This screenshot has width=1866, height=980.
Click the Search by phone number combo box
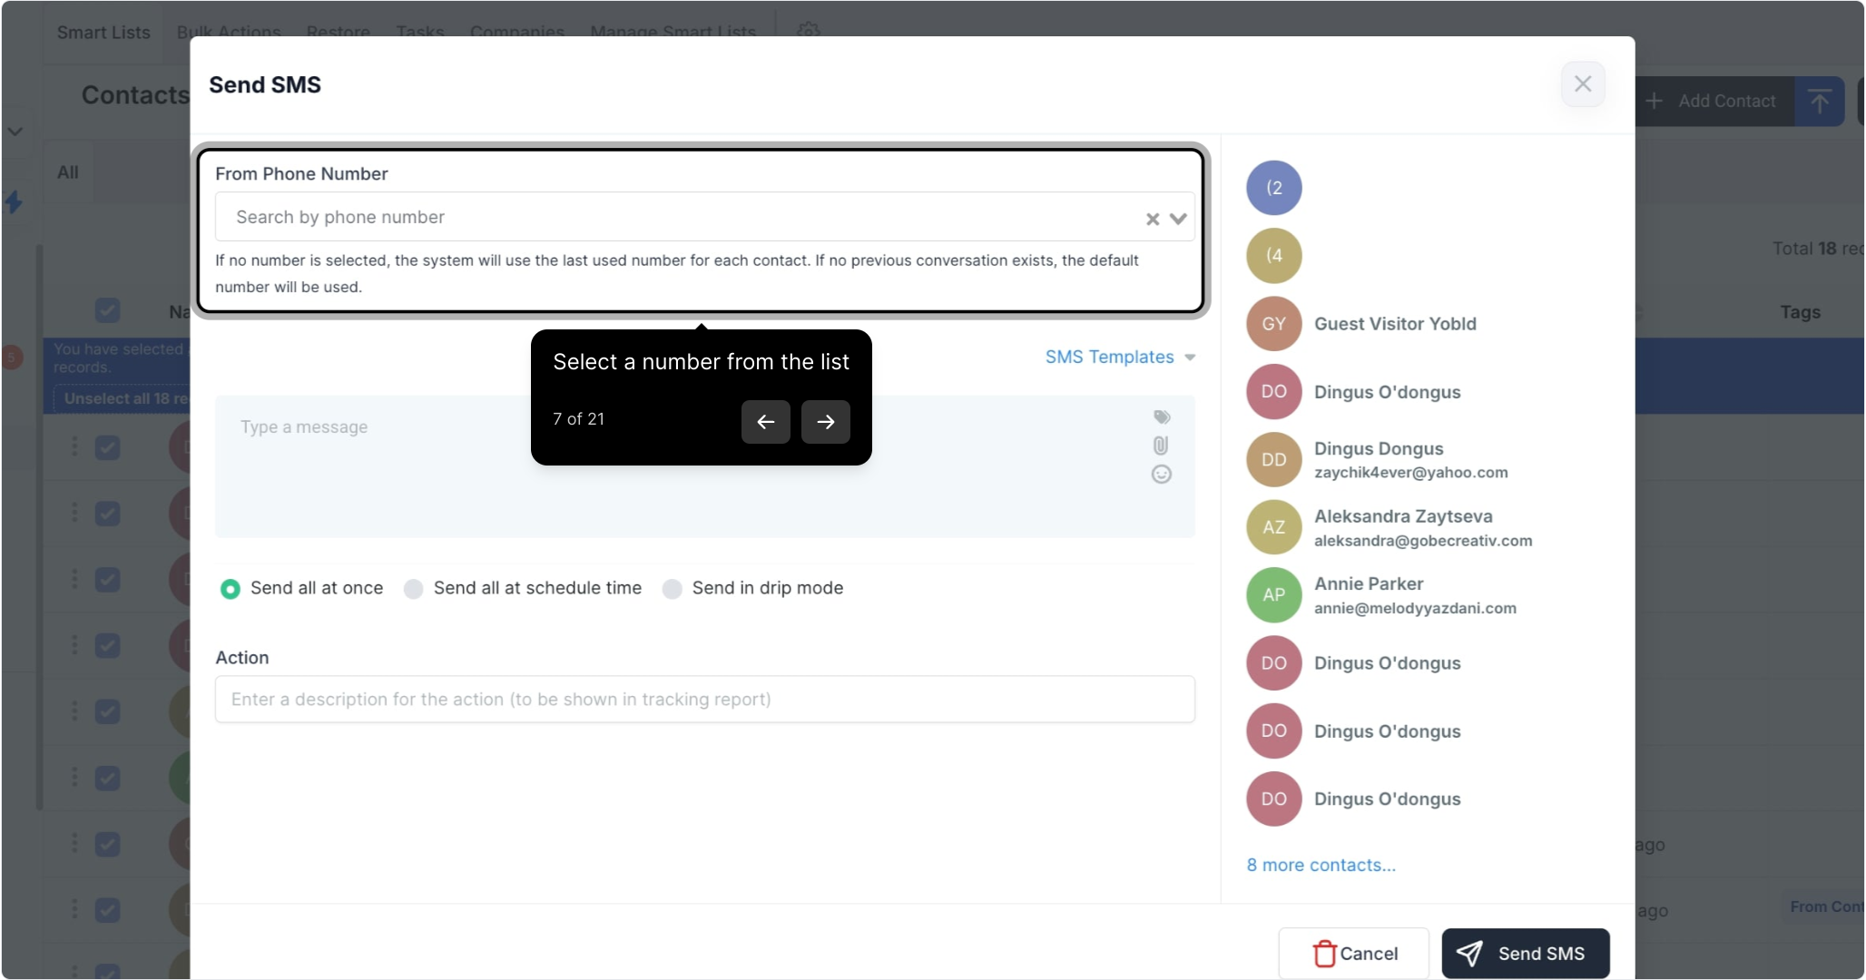pos(672,218)
